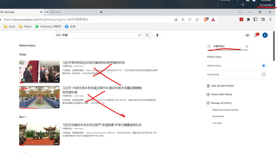This screenshot has width=277, height=153.
Task: Click the Brave Shields lion icon
Action: click(x=206, y=20)
